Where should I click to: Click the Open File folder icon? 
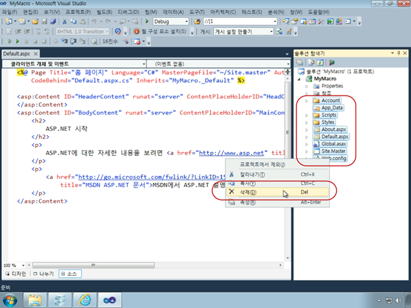(36, 22)
